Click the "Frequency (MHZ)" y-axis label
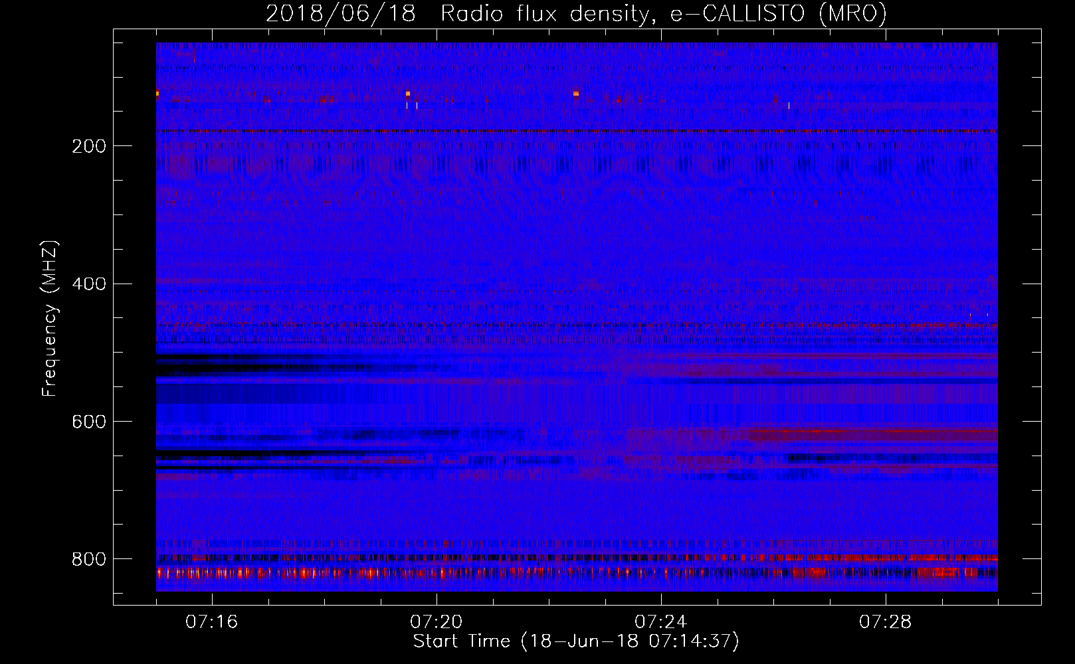Screen dimensions: 1075x664 click(x=49, y=319)
